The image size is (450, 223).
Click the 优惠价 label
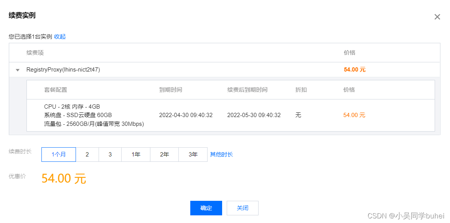pyautogui.click(x=17, y=176)
